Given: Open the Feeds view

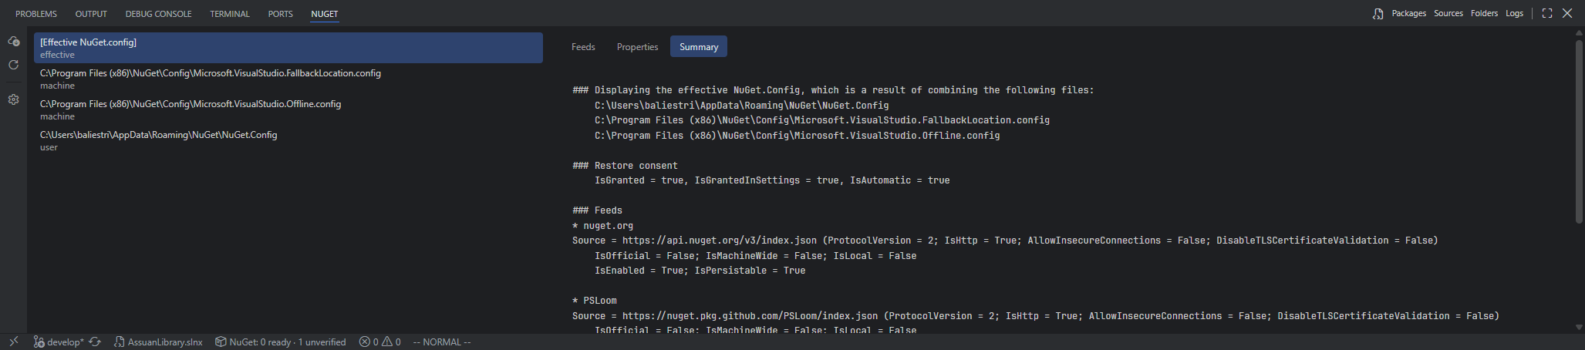Looking at the screenshot, I should click(583, 47).
